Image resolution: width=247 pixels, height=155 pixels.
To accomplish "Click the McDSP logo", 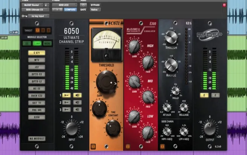I will pyautogui.click(x=210, y=35).
